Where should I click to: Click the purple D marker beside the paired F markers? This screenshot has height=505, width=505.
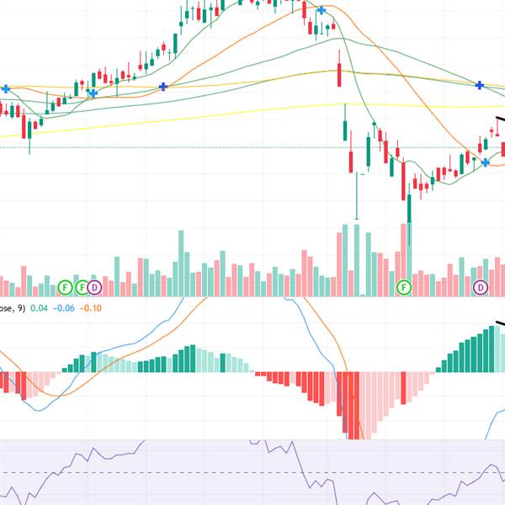(x=94, y=288)
